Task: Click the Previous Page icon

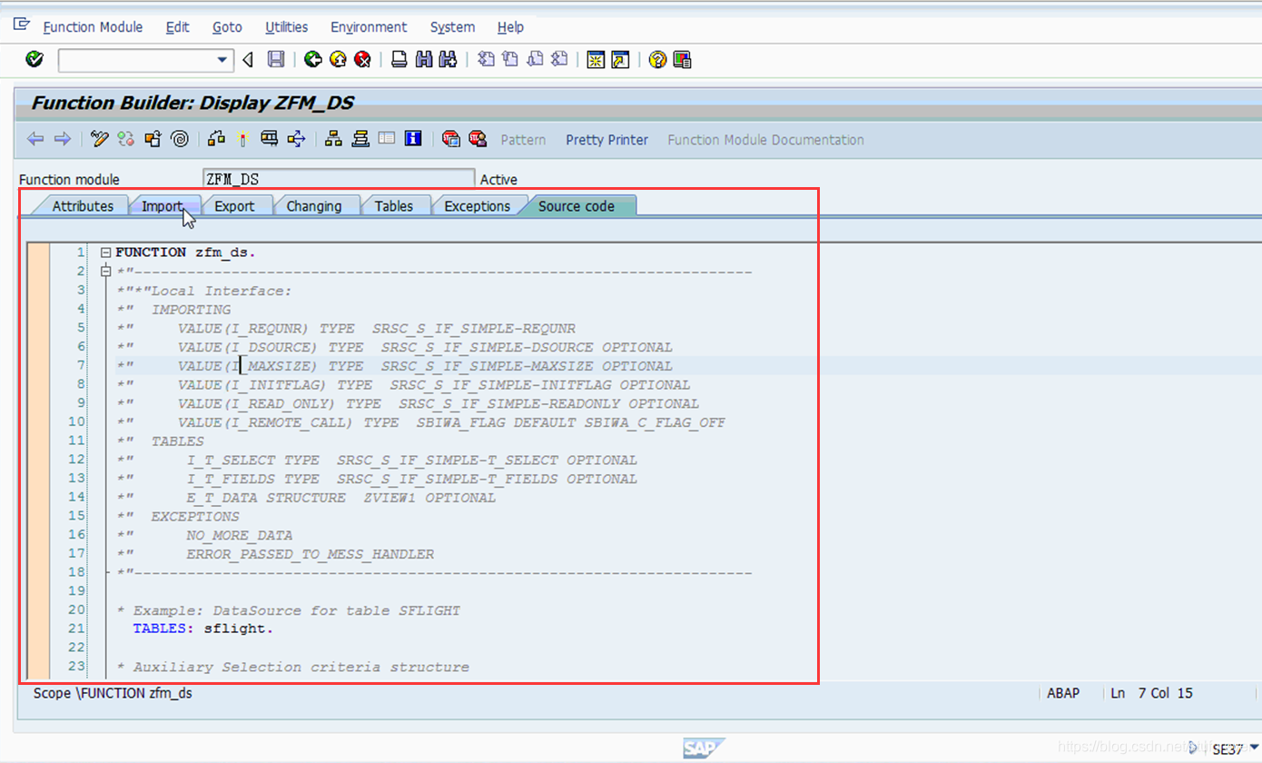Action: (510, 60)
